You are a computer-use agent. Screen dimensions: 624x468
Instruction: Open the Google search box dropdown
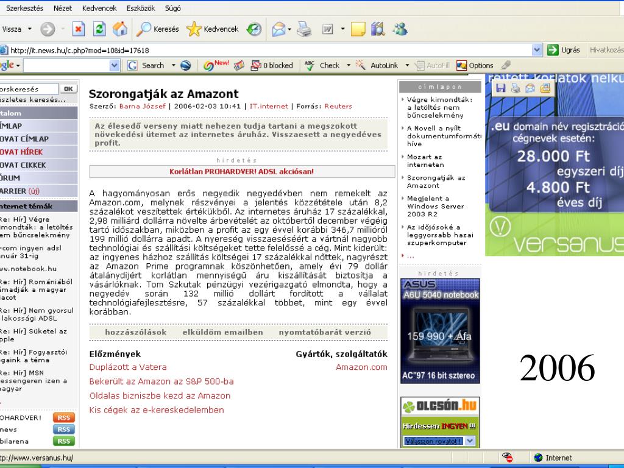(x=114, y=65)
